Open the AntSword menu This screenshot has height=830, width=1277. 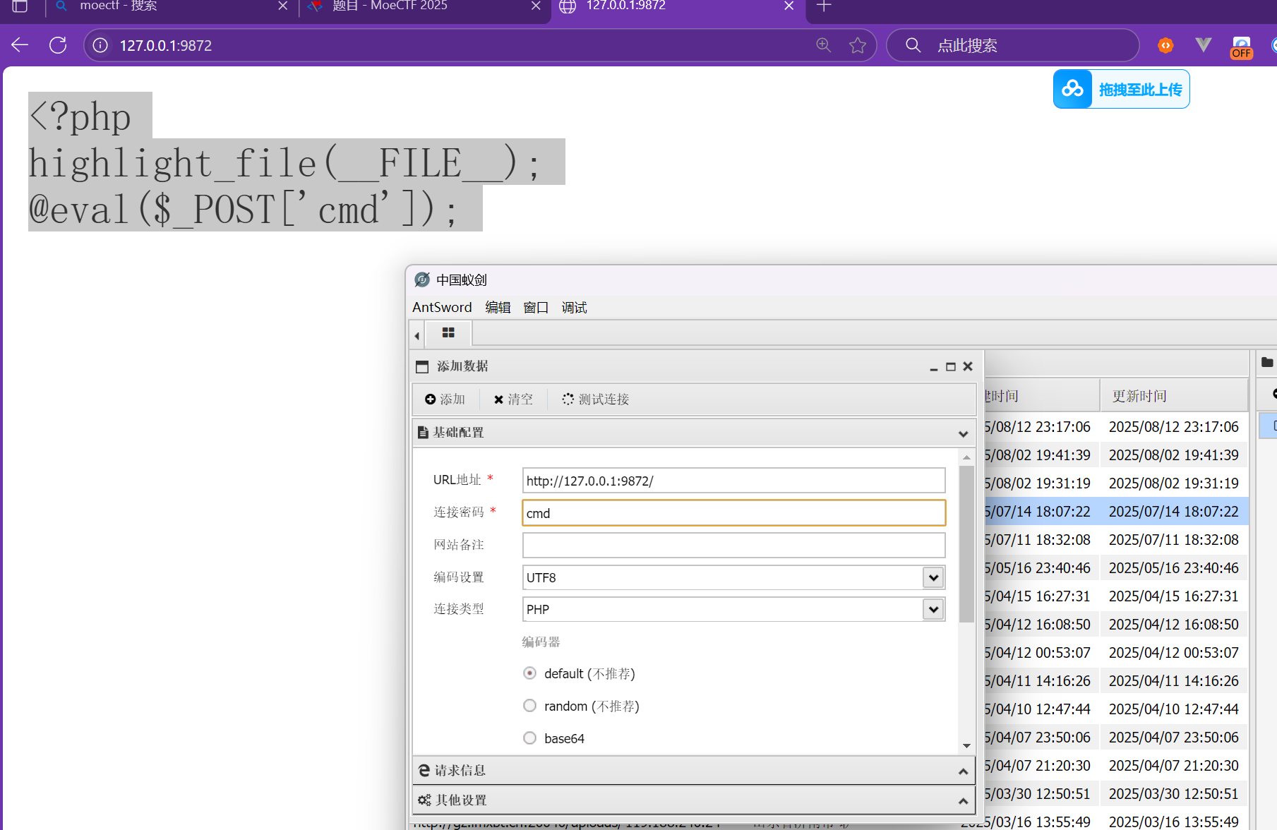coord(442,308)
